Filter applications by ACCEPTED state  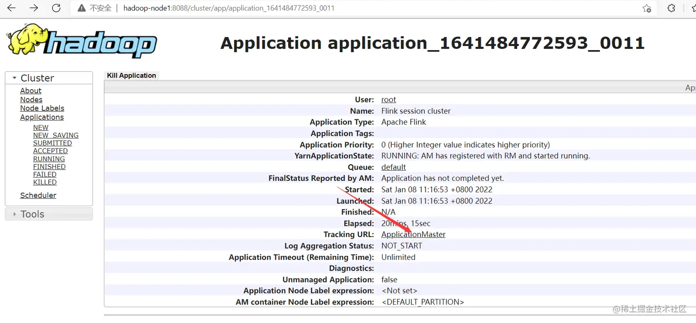tap(50, 151)
